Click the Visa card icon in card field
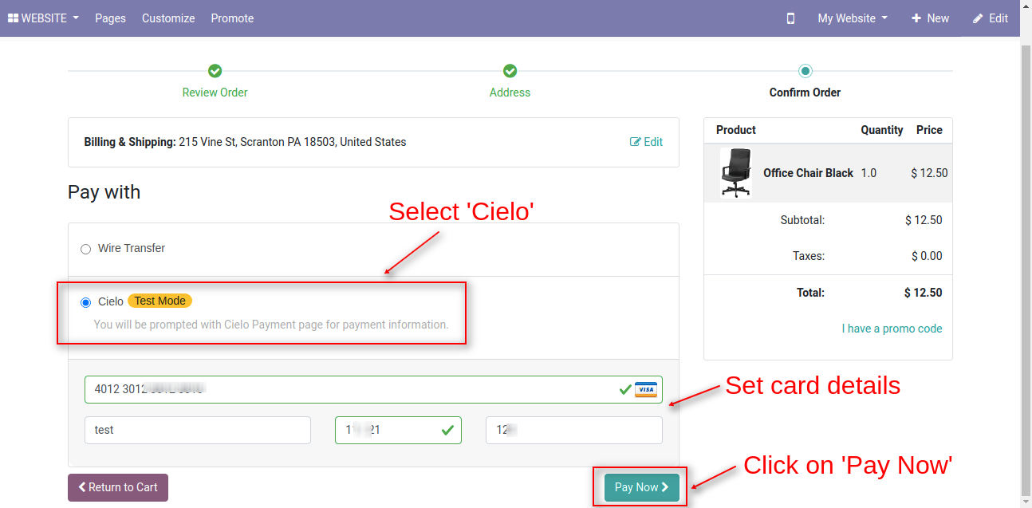 tap(645, 390)
